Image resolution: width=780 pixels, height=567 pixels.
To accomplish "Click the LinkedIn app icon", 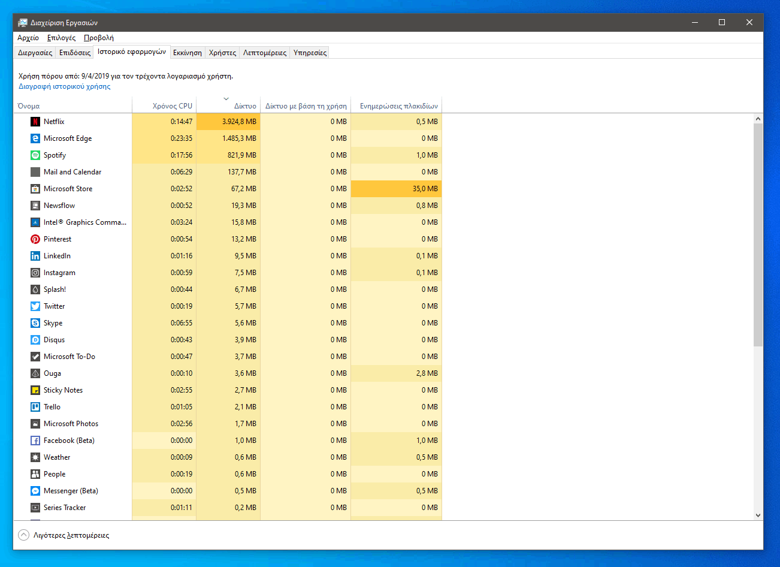I will point(35,256).
